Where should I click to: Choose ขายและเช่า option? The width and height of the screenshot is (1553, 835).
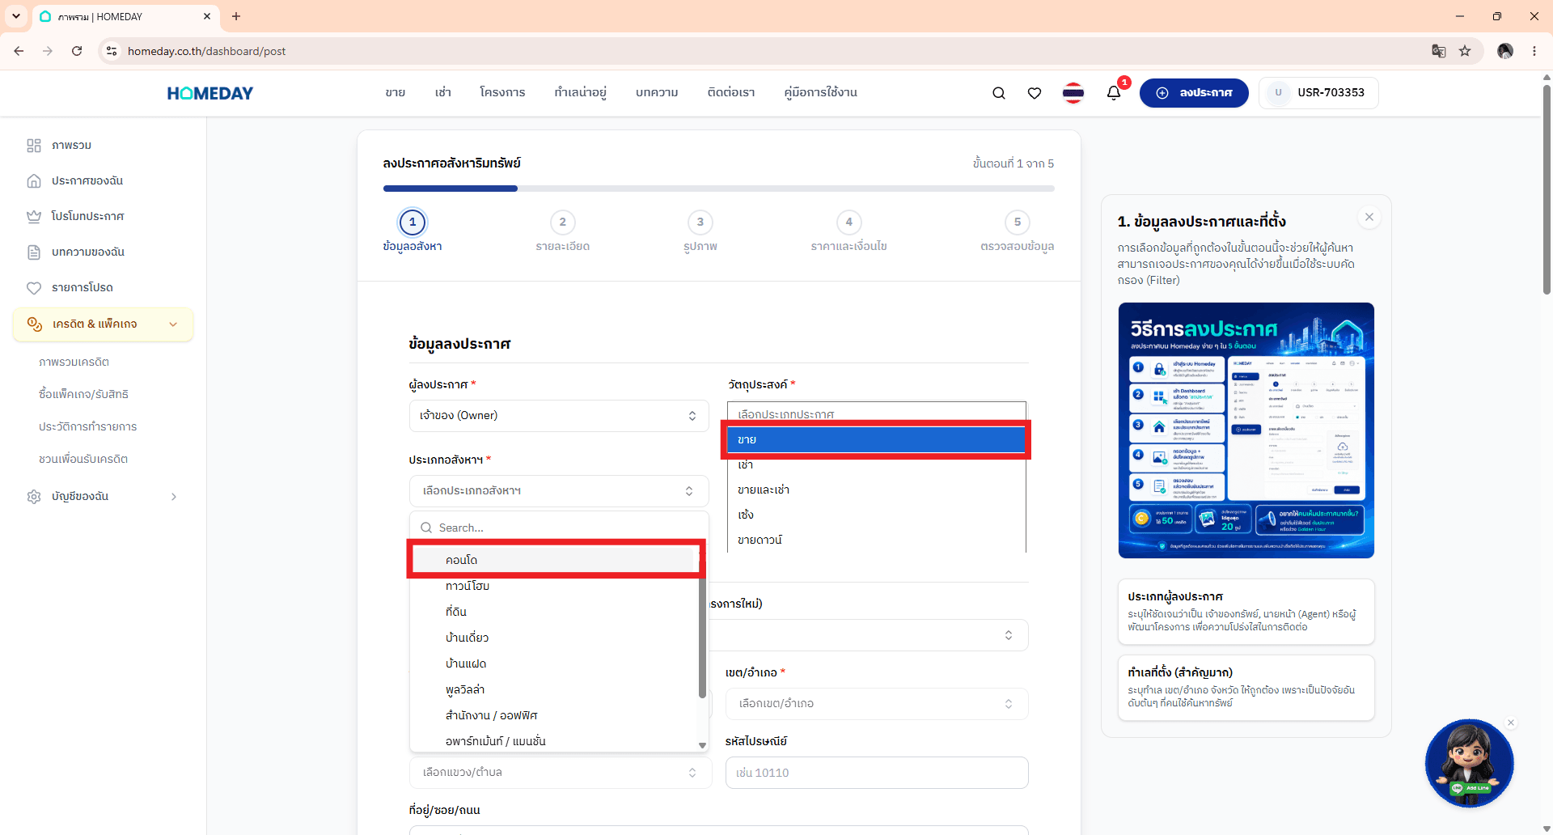point(877,490)
